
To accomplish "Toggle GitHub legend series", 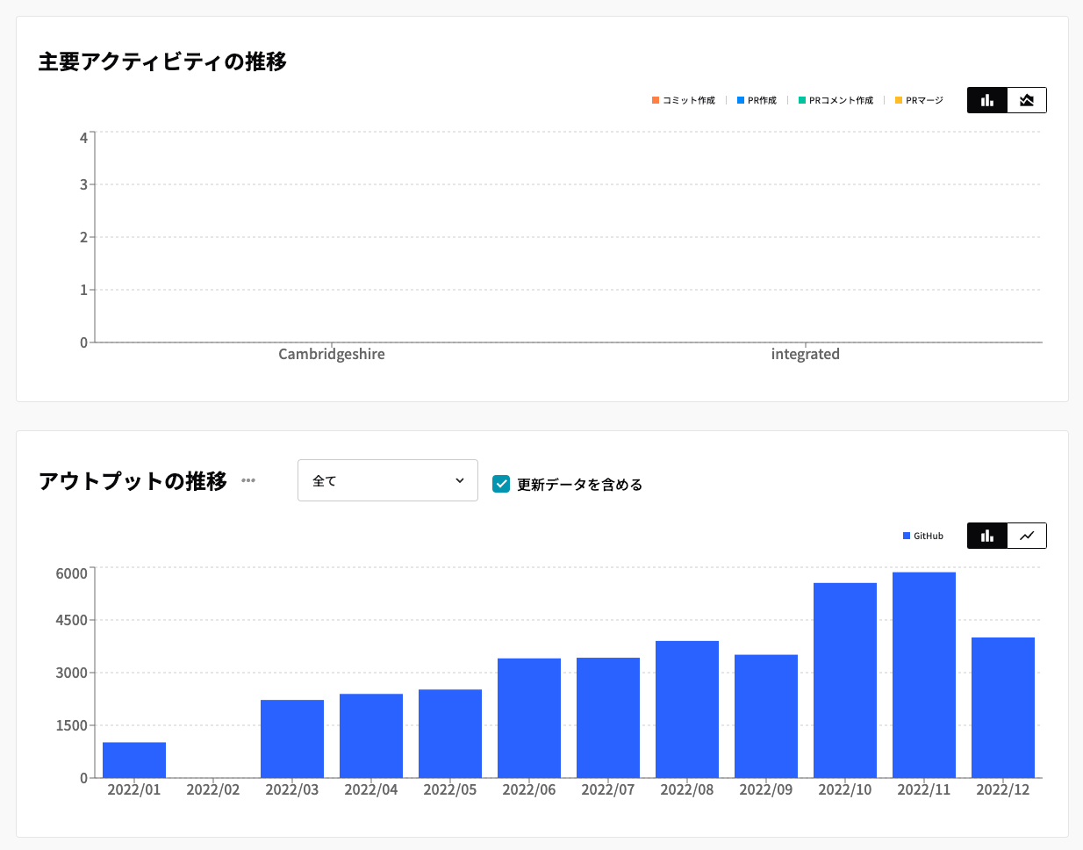I will coord(923,536).
